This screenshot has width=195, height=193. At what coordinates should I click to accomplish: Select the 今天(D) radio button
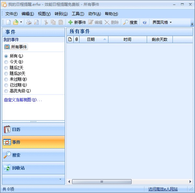coord(14,62)
